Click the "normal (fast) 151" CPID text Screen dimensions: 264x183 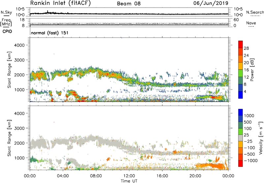(x=50, y=33)
